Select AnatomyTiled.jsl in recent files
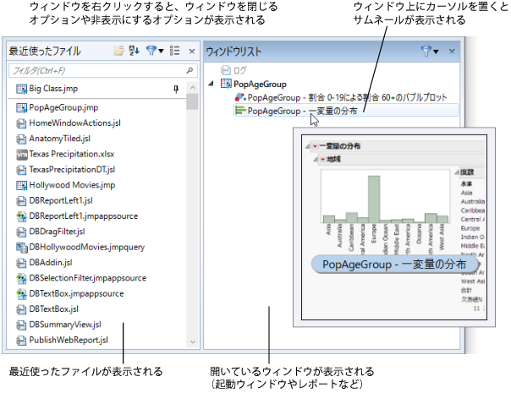Screen dimensions: 511x393 click(x=59, y=139)
